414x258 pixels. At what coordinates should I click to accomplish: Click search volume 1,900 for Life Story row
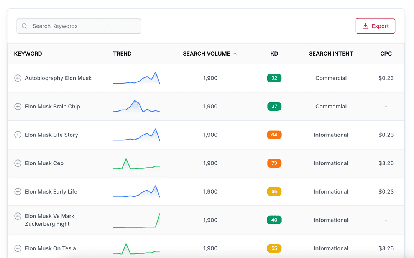click(210, 135)
